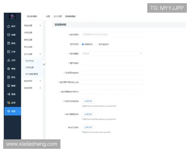Click the 添加新模板 form heading
190x152 pixels.
60,25
